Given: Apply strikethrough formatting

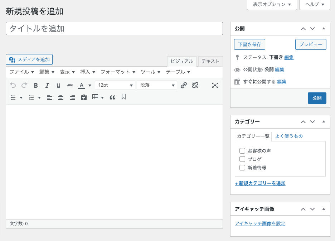Looking at the screenshot, I should (x=70, y=85).
